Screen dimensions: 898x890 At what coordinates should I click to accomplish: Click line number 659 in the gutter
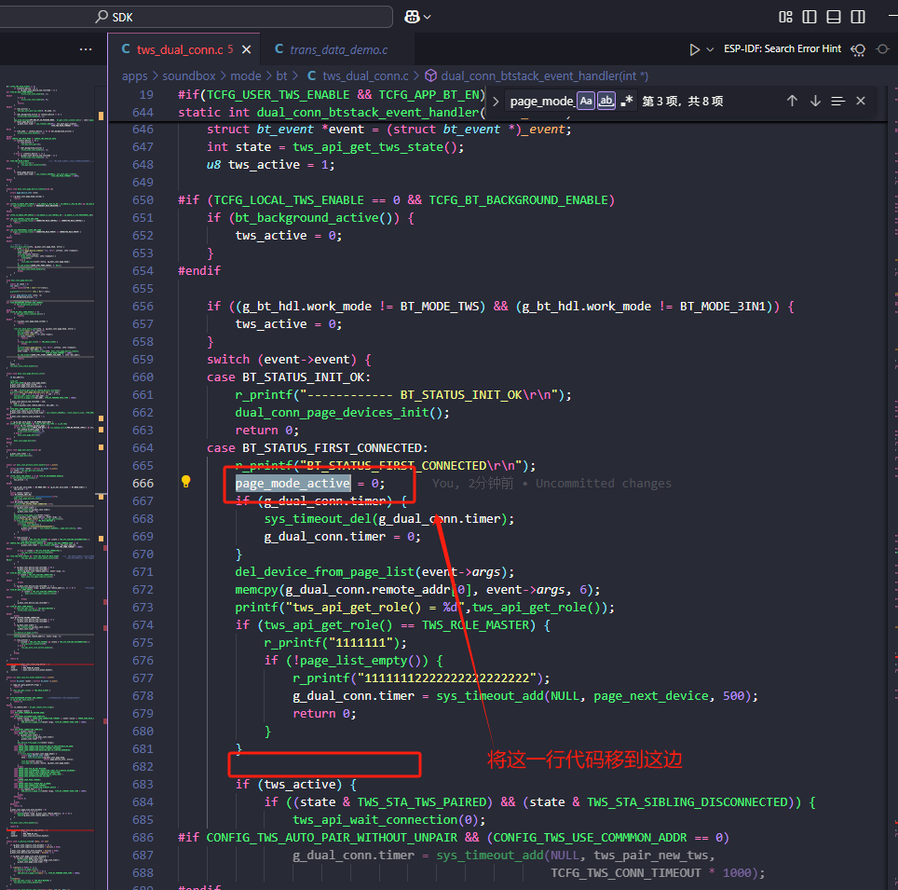[143, 360]
